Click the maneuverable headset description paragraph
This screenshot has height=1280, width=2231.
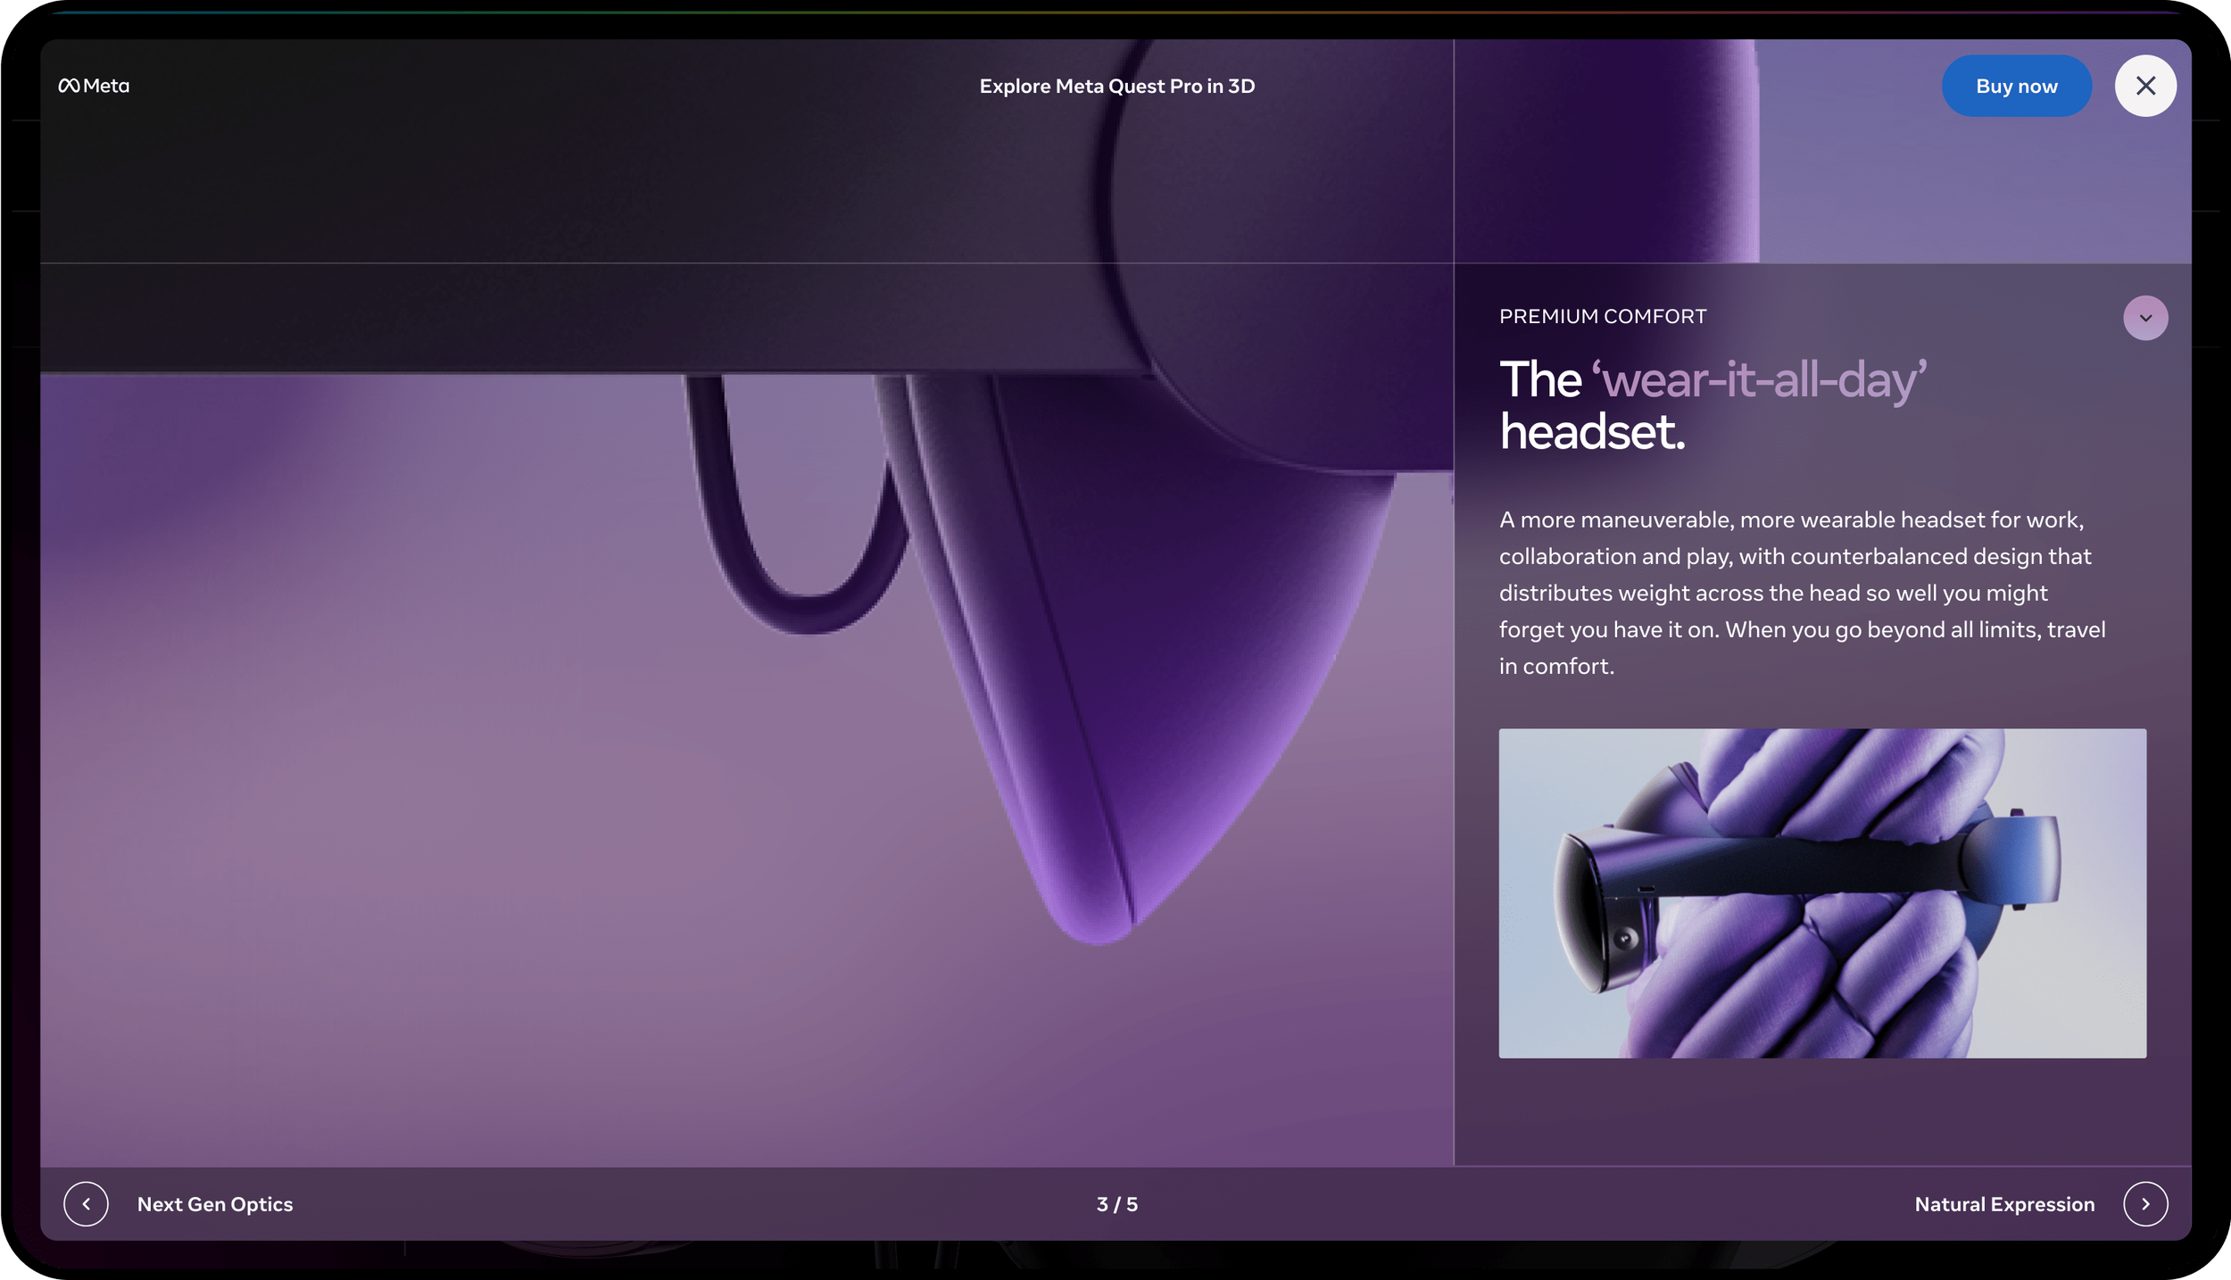coord(1801,592)
